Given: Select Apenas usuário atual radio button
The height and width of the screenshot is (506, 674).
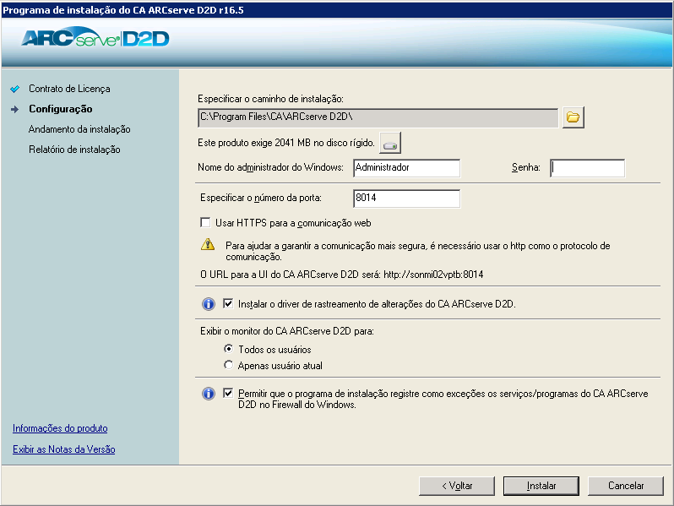Looking at the screenshot, I should pos(229,365).
